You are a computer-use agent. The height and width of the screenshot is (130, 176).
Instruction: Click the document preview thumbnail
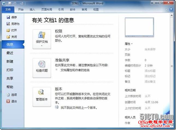coord(139,27)
